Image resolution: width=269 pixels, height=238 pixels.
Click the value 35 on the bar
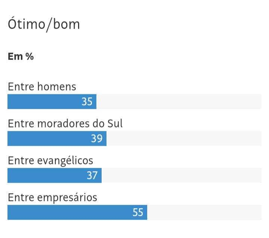(87, 101)
